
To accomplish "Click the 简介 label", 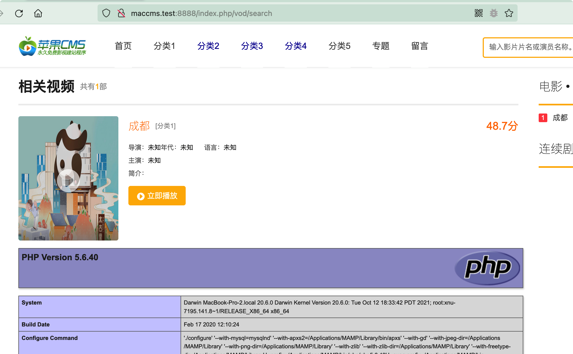I will (136, 173).
